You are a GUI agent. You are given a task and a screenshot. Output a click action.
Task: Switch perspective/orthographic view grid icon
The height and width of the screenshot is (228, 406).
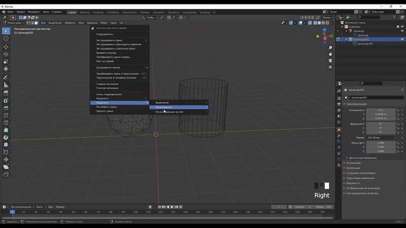coord(330,67)
